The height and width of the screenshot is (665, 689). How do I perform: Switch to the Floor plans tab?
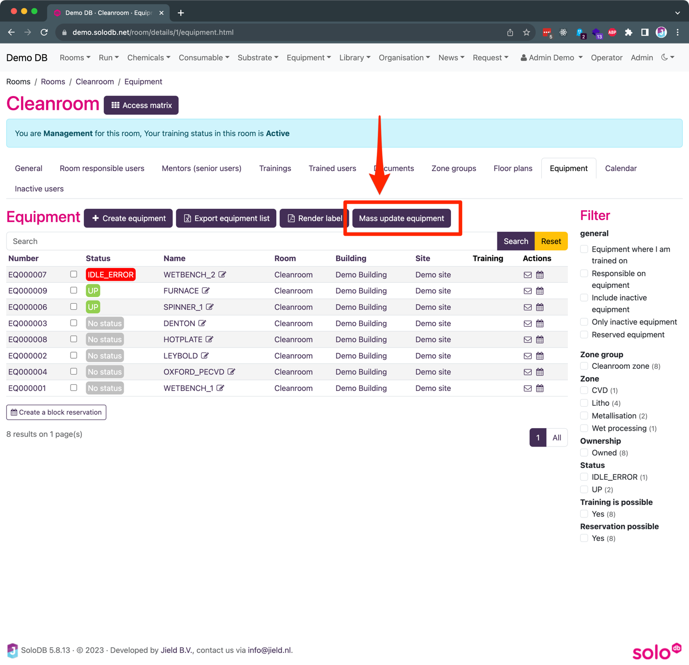pos(512,168)
